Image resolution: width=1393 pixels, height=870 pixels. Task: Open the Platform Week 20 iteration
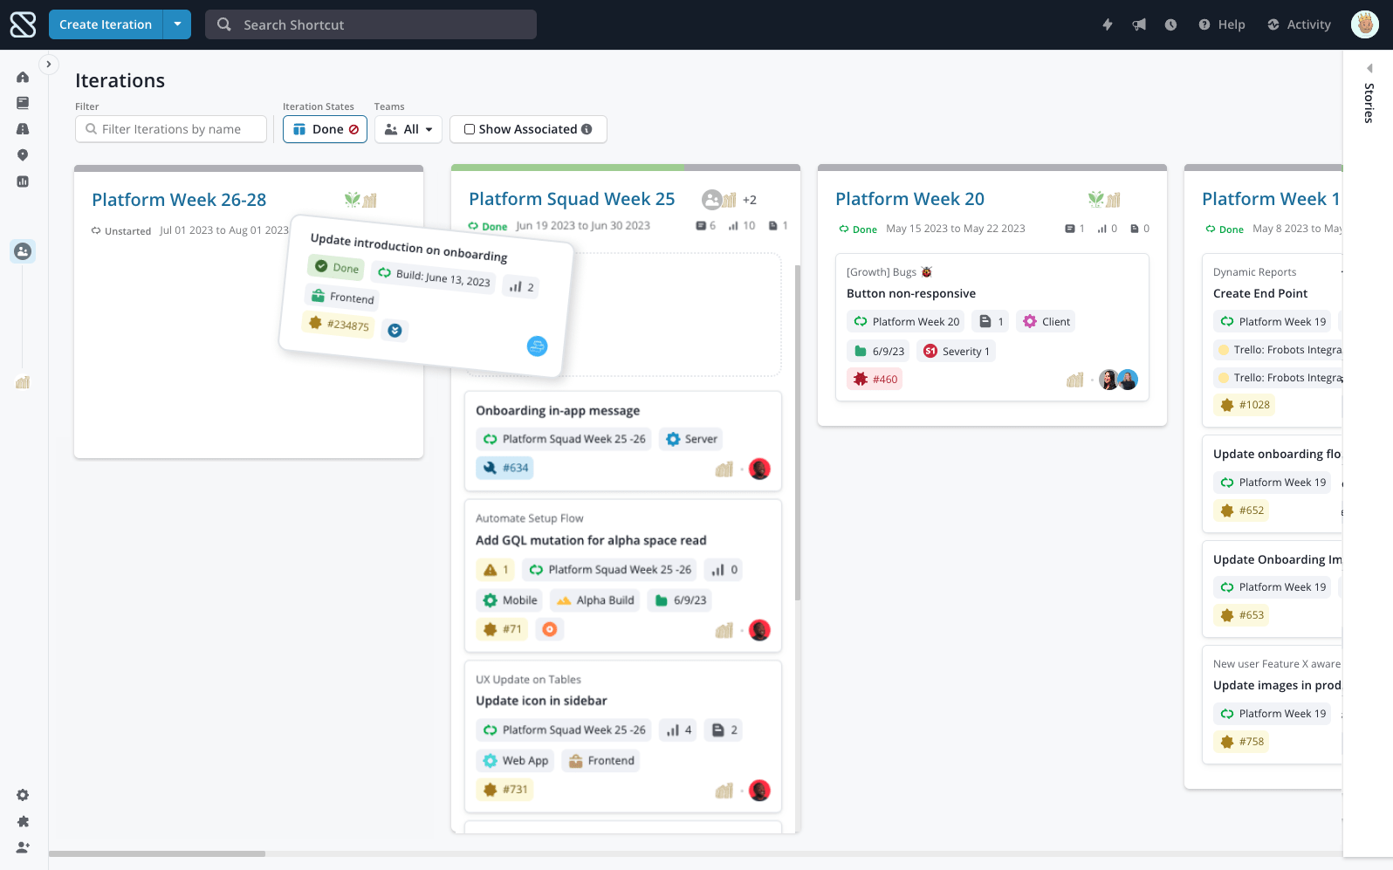(909, 199)
